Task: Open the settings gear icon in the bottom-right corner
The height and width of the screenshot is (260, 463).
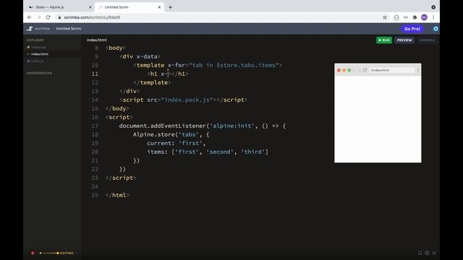Action: (x=427, y=253)
